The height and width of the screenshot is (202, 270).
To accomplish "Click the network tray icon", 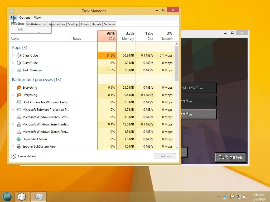I will (x=239, y=197).
